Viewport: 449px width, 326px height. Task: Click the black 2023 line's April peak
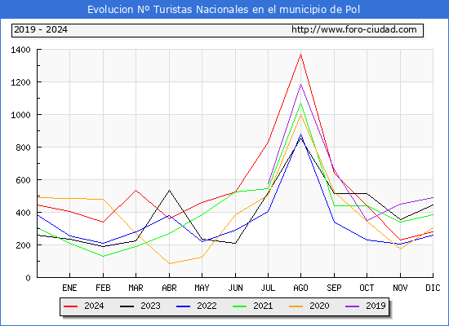tap(169, 190)
